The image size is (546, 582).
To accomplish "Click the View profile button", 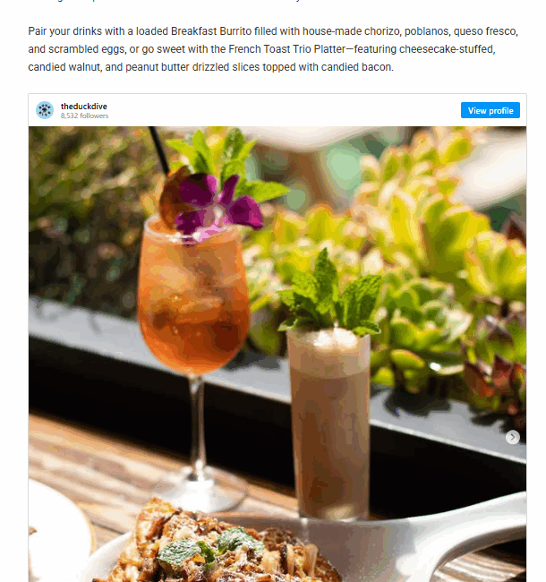I will pos(490,110).
